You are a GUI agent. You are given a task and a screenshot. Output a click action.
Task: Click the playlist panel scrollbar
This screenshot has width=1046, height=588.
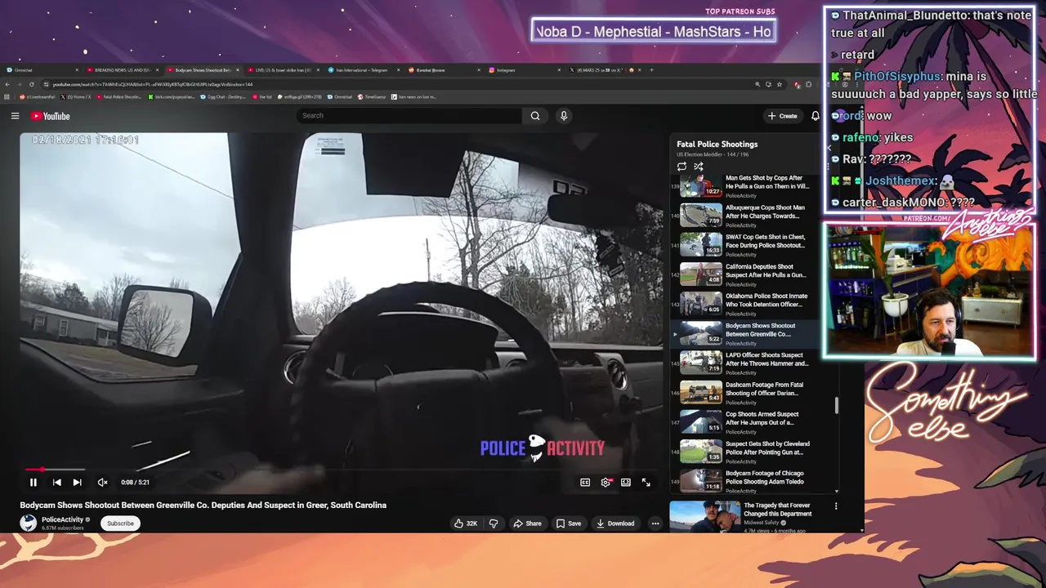point(836,406)
